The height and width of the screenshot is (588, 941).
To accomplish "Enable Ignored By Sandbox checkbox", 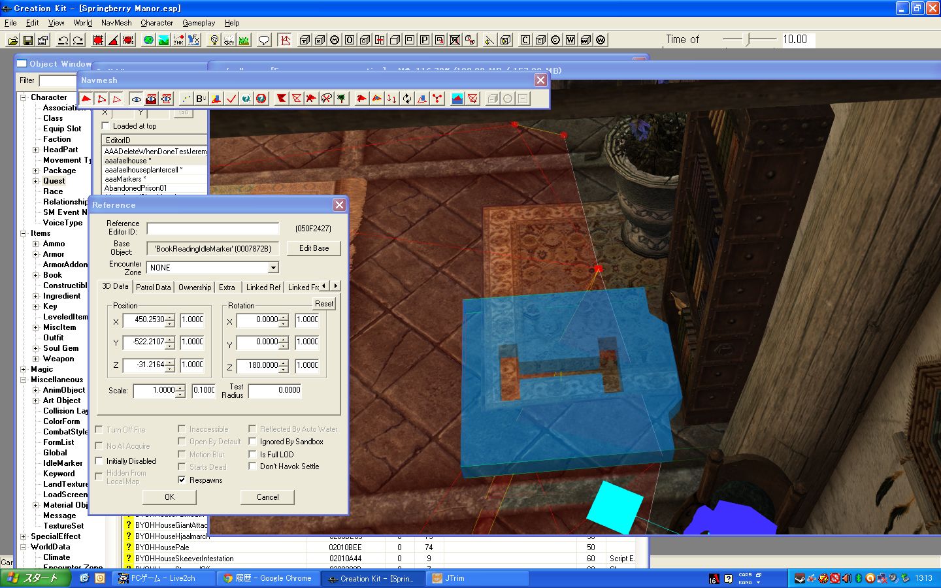I will tap(252, 441).
